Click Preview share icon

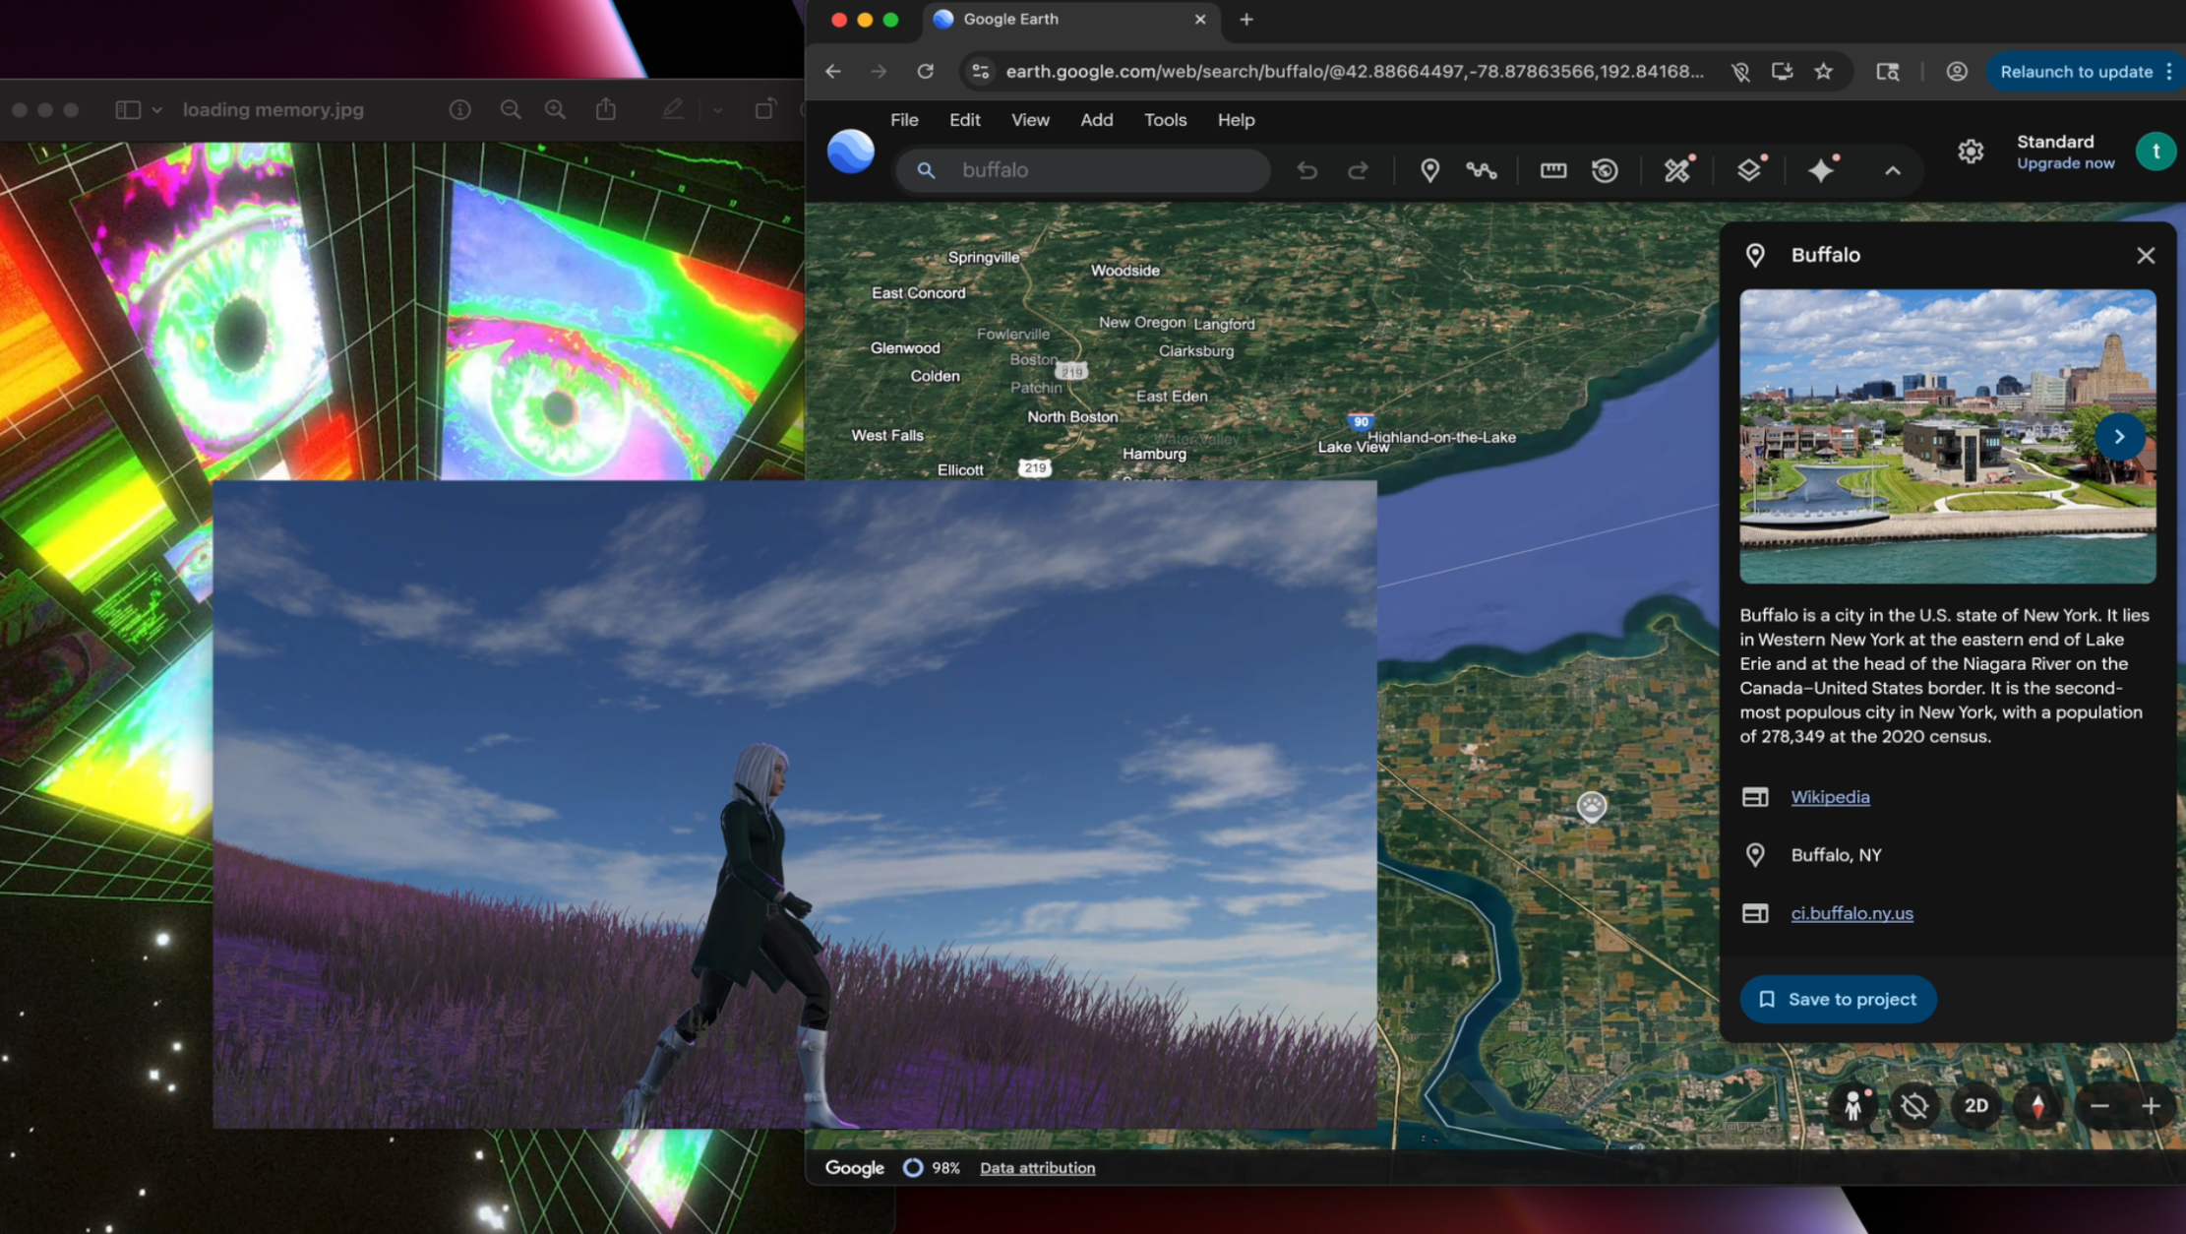point(605,109)
